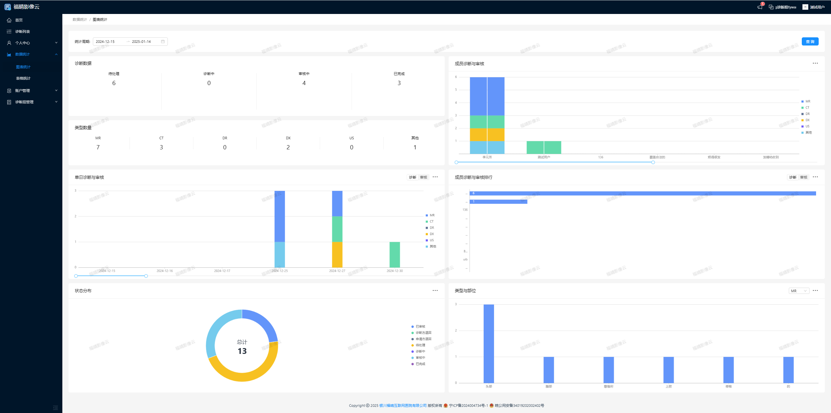Click the calendar icon in date range

point(163,42)
